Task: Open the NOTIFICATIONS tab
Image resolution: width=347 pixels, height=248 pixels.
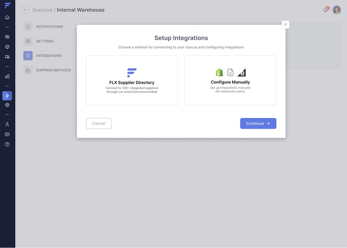Action: click(49, 27)
